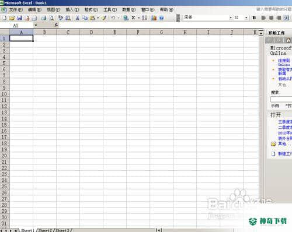This screenshot has height=232, width=292.
Task: Click the Open folder icon
Action: tap(12, 18)
